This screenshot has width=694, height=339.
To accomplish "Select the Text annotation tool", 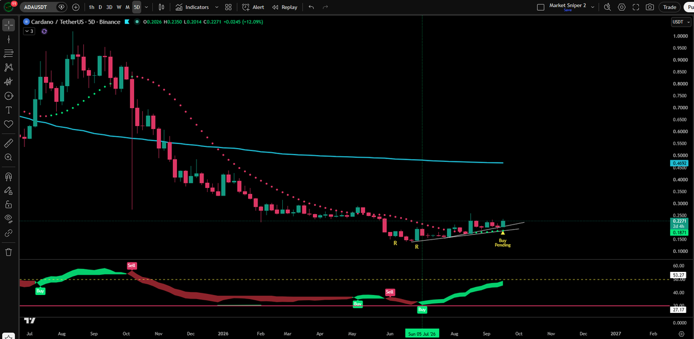I will point(9,110).
